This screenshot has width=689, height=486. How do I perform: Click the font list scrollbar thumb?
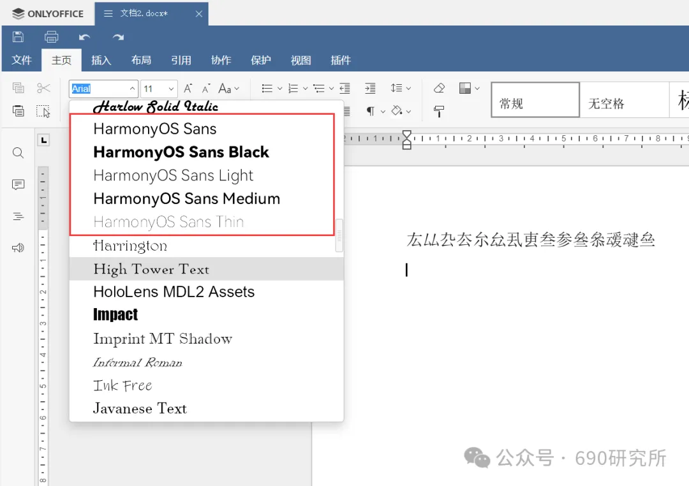tap(339, 235)
